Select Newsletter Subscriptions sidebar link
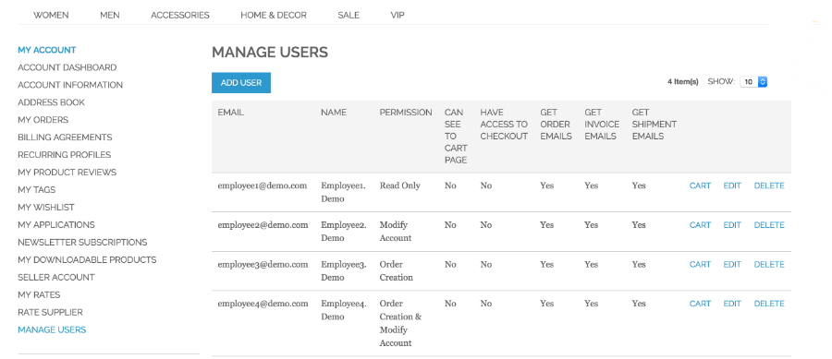832x359 pixels. [x=82, y=242]
